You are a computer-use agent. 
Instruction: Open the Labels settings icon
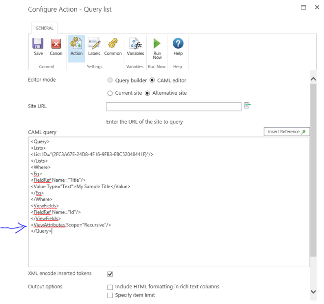coord(94,44)
